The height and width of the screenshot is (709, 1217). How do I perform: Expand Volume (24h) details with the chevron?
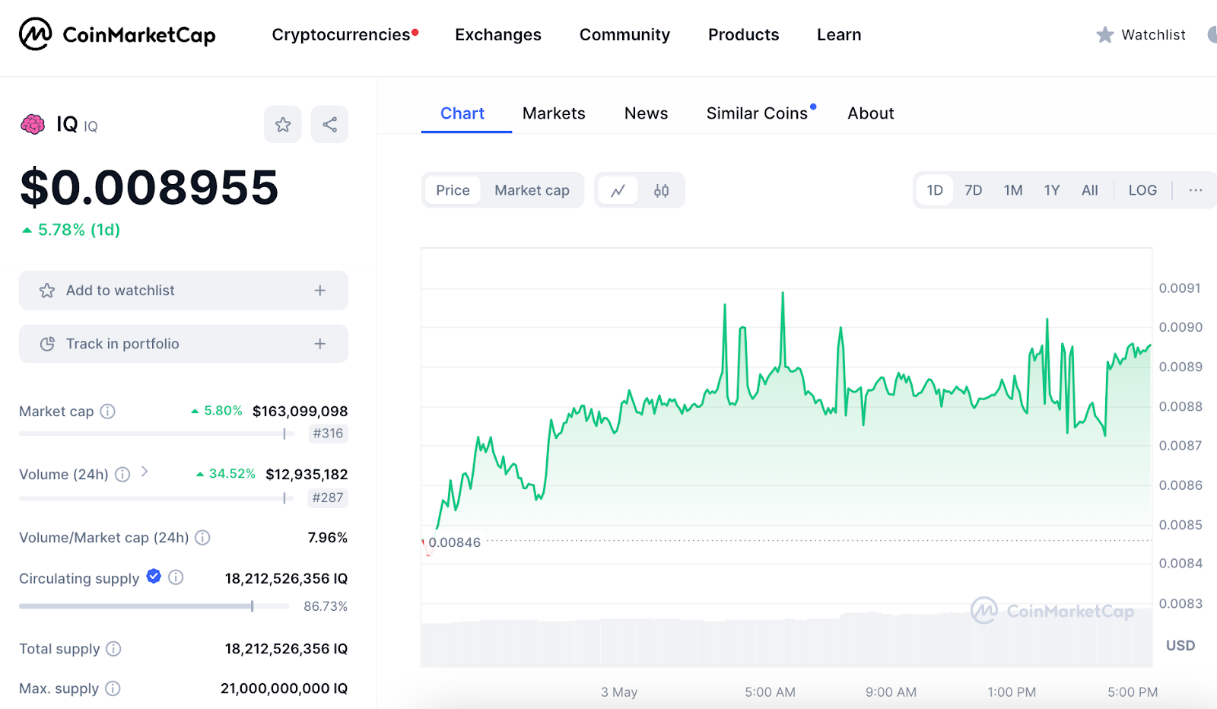tap(145, 472)
